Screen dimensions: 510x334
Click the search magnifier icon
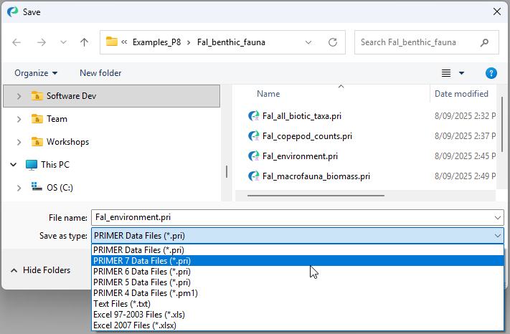click(485, 42)
